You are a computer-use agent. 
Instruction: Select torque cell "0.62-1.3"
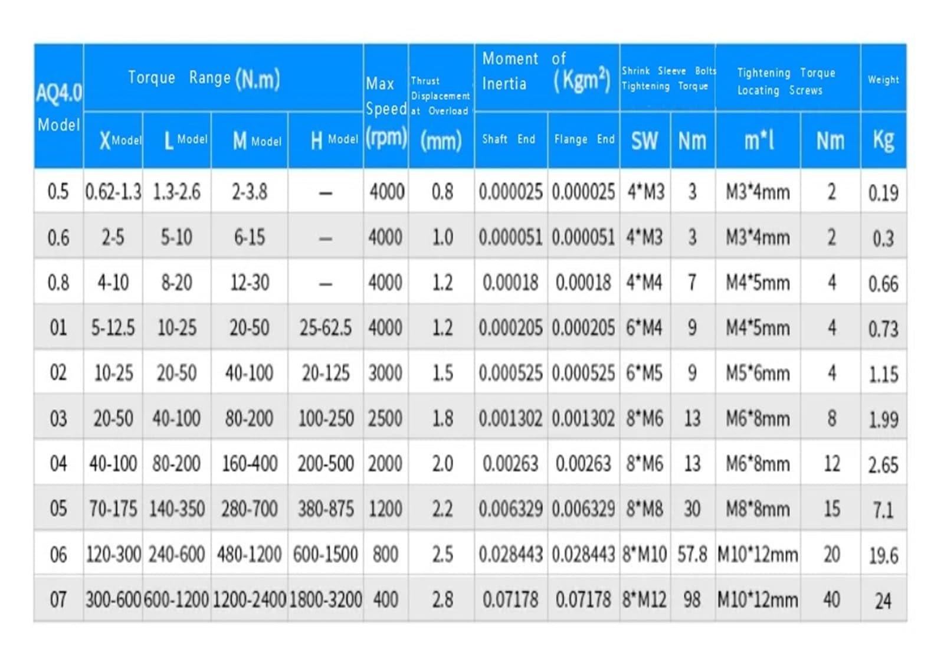(113, 192)
